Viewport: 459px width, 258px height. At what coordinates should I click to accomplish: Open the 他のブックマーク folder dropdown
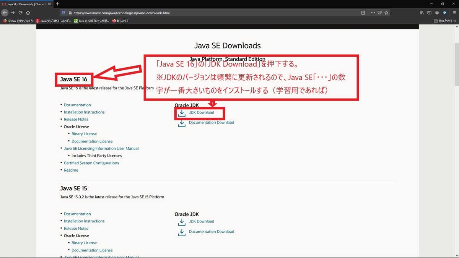pyautogui.click(x=445, y=21)
